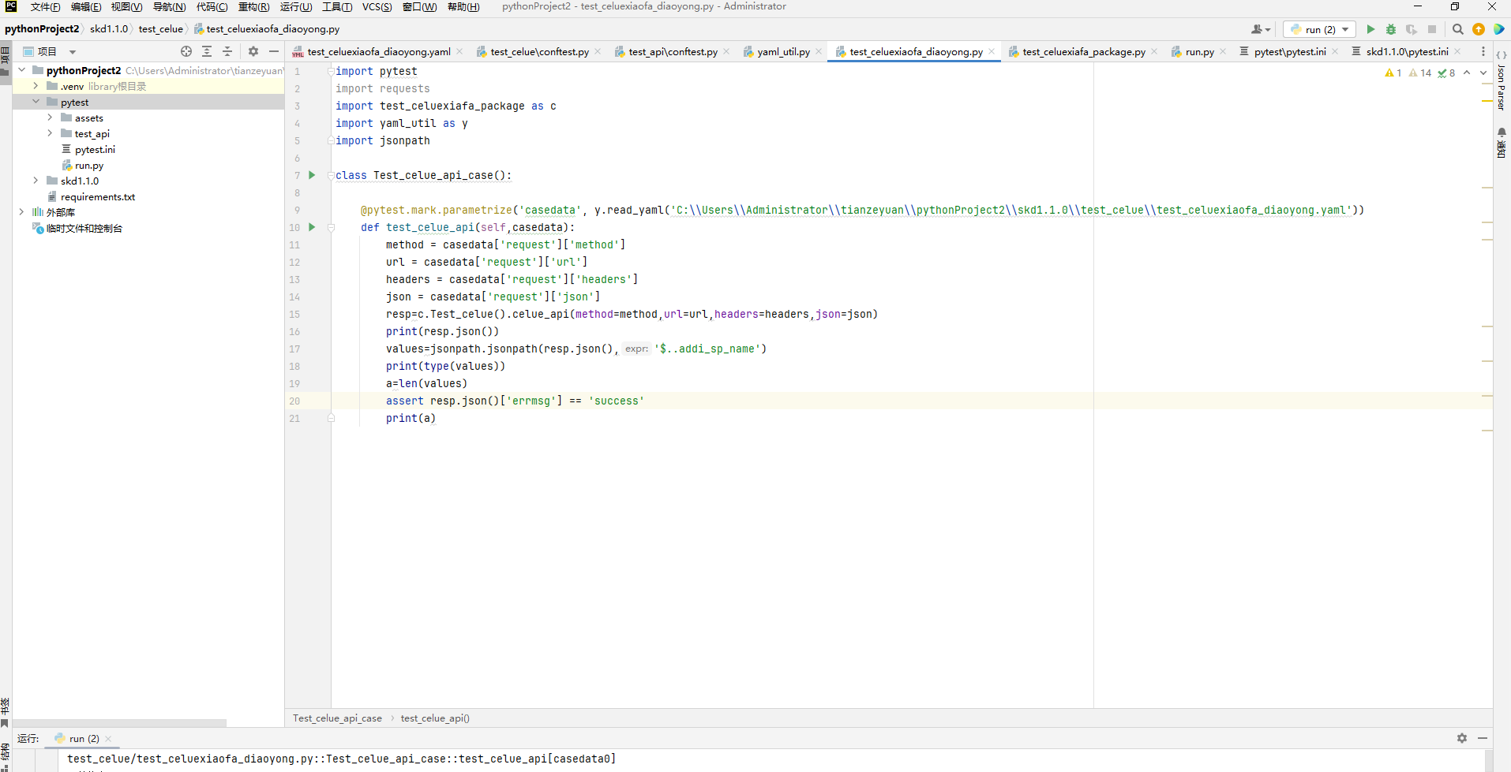Screen dimensions: 1511x772
Task: Open the 运行(U) menu
Action: (x=296, y=7)
